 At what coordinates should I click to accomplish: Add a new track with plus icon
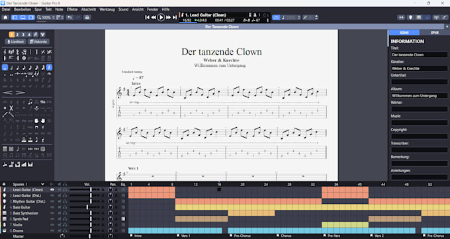[4, 184]
